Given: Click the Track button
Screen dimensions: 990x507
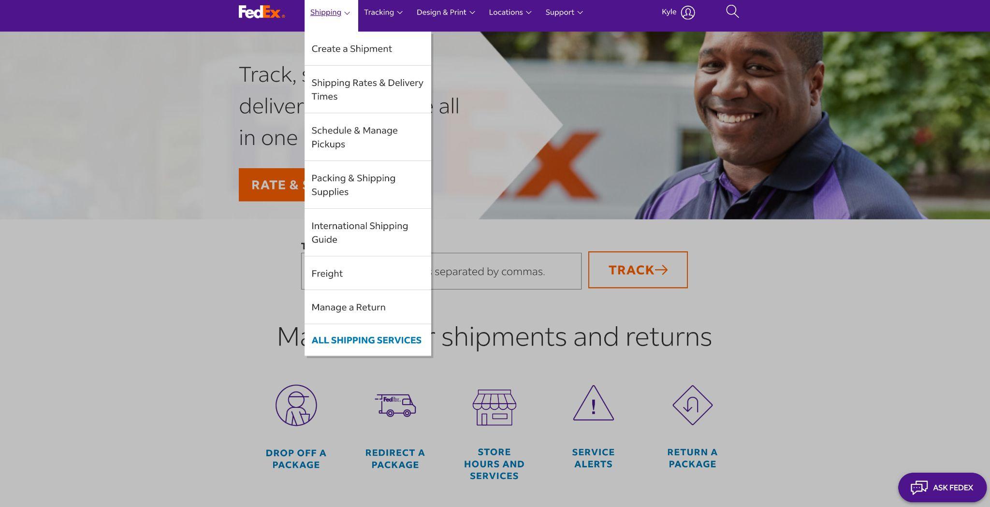Looking at the screenshot, I should point(638,270).
